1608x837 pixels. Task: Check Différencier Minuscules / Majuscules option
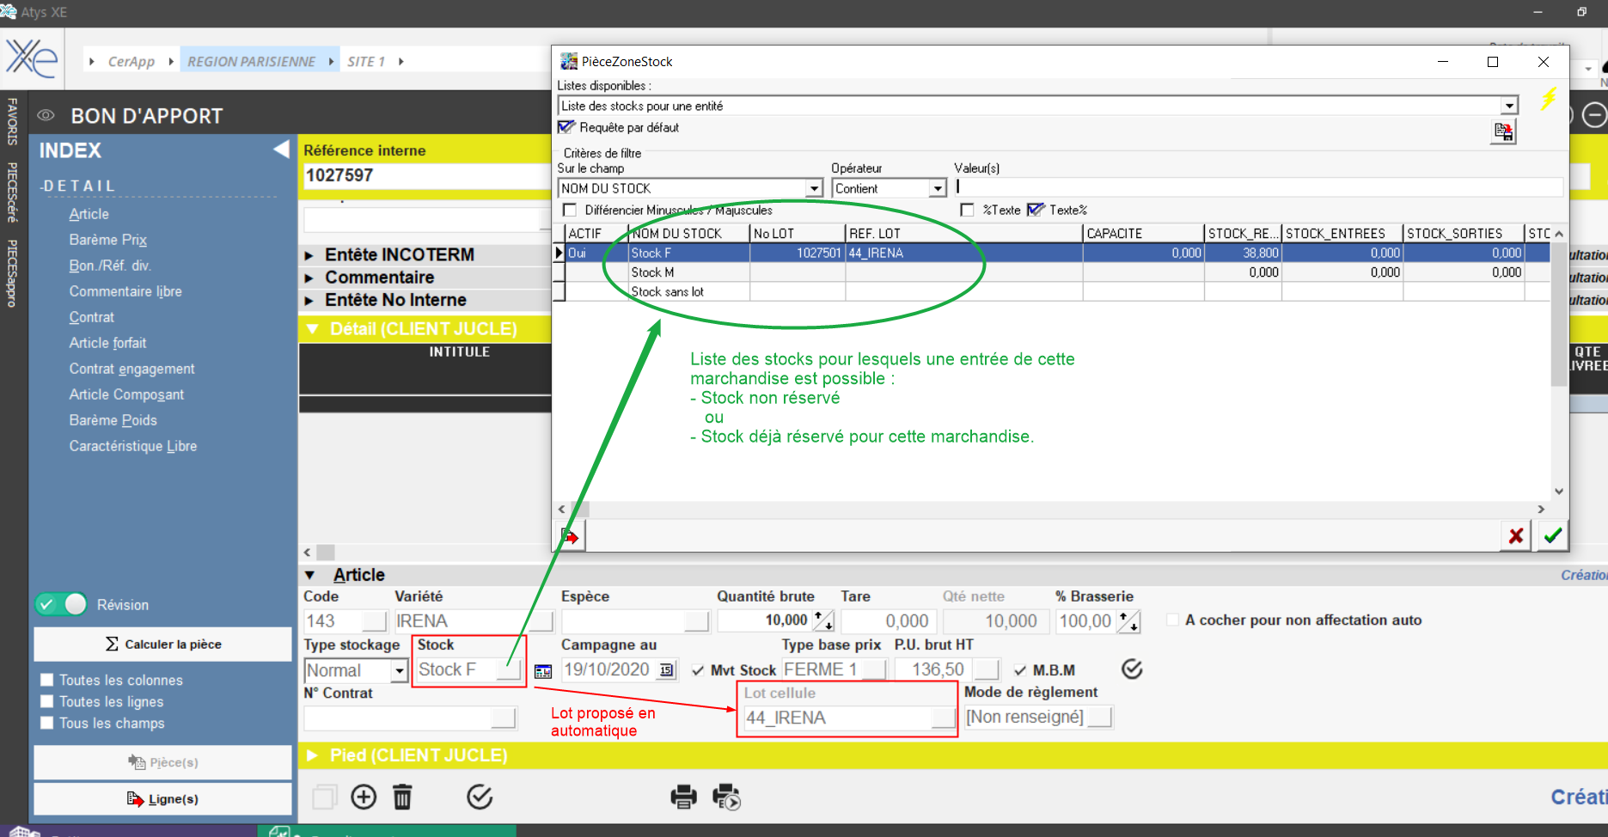click(x=569, y=211)
